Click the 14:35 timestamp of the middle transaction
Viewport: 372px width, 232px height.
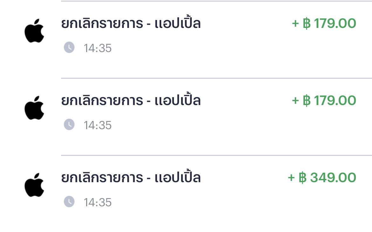pyautogui.click(x=98, y=125)
